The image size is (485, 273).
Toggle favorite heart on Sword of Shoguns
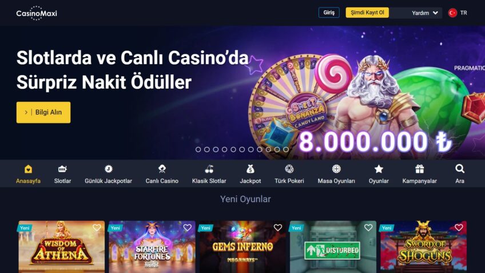tap(459, 228)
